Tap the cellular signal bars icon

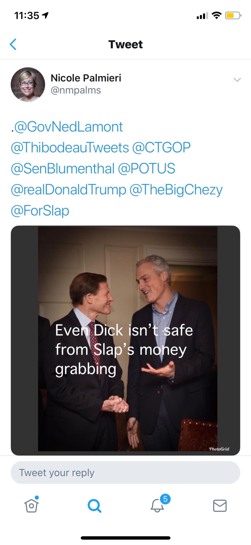click(x=202, y=16)
